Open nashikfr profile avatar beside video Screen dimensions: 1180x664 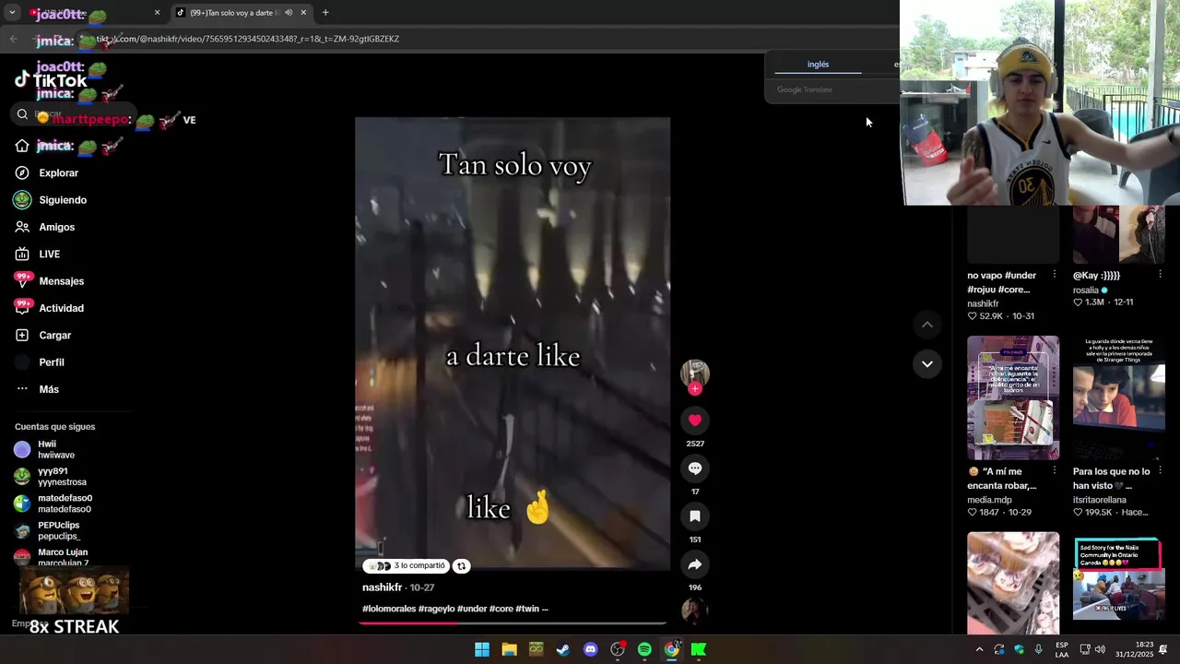(695, 373)
